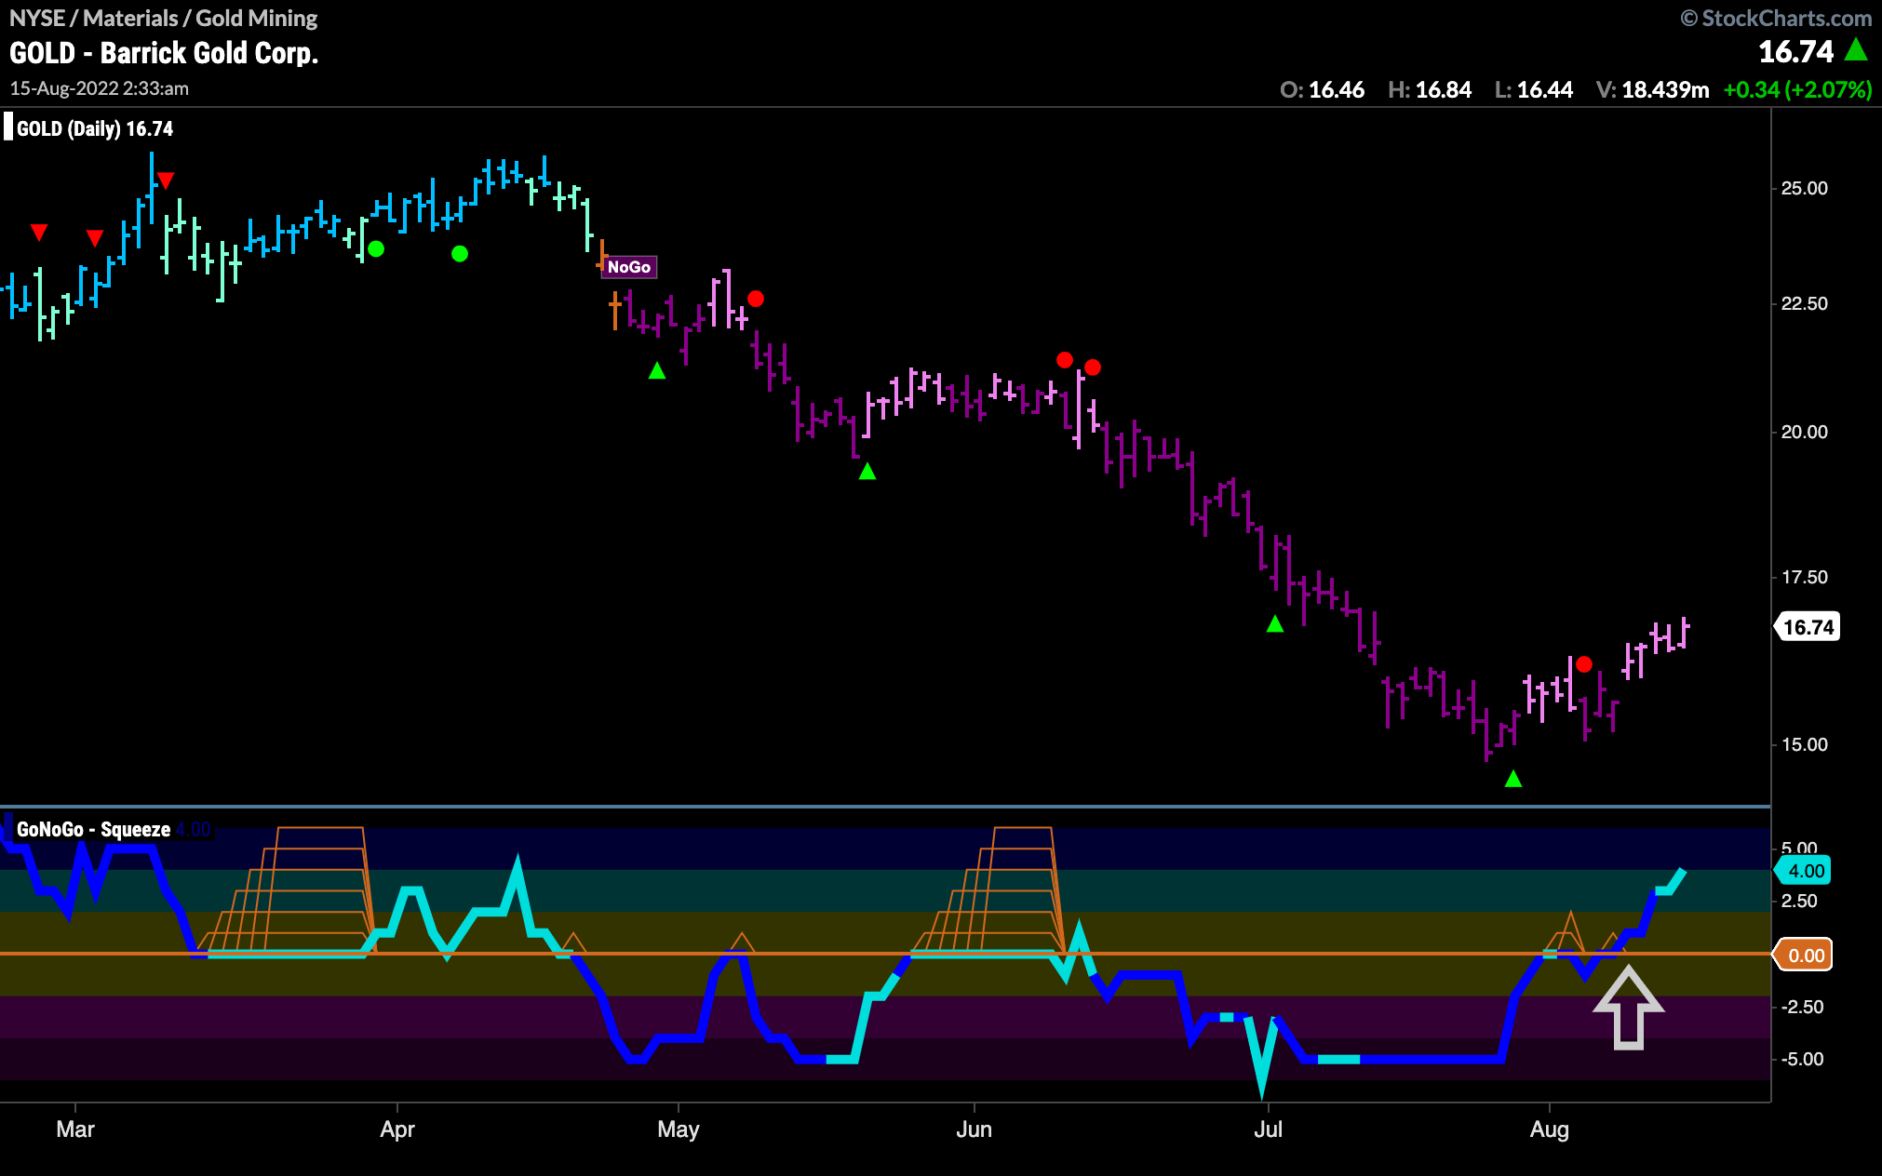Screen dimensions: 1882x1176
Task: Click the GOLD (Daily) 16.74 legend label
Action: [x=95, y=128]
